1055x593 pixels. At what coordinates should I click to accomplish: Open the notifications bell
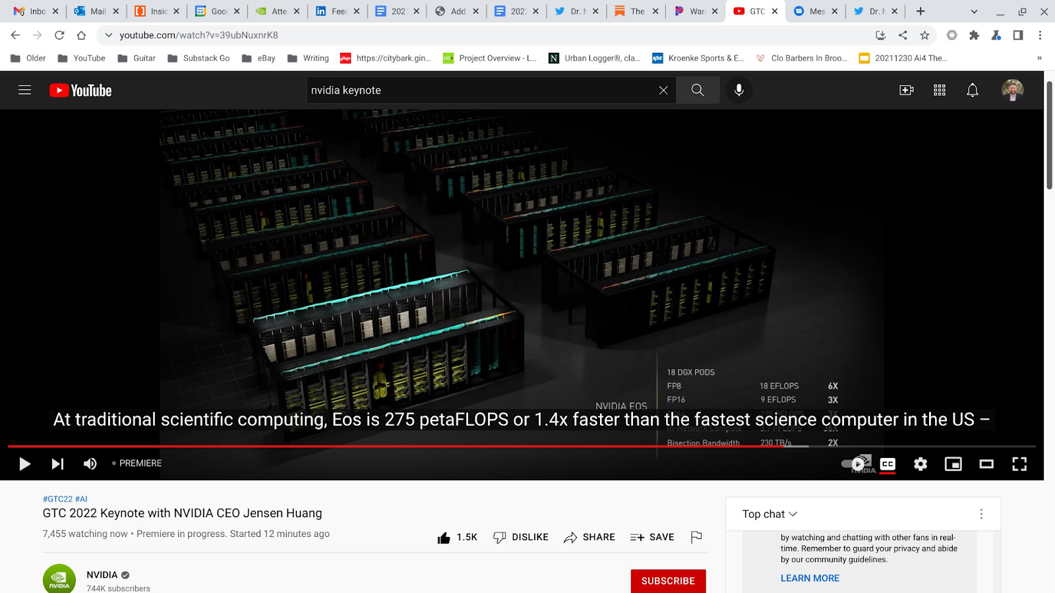point(973,90)
